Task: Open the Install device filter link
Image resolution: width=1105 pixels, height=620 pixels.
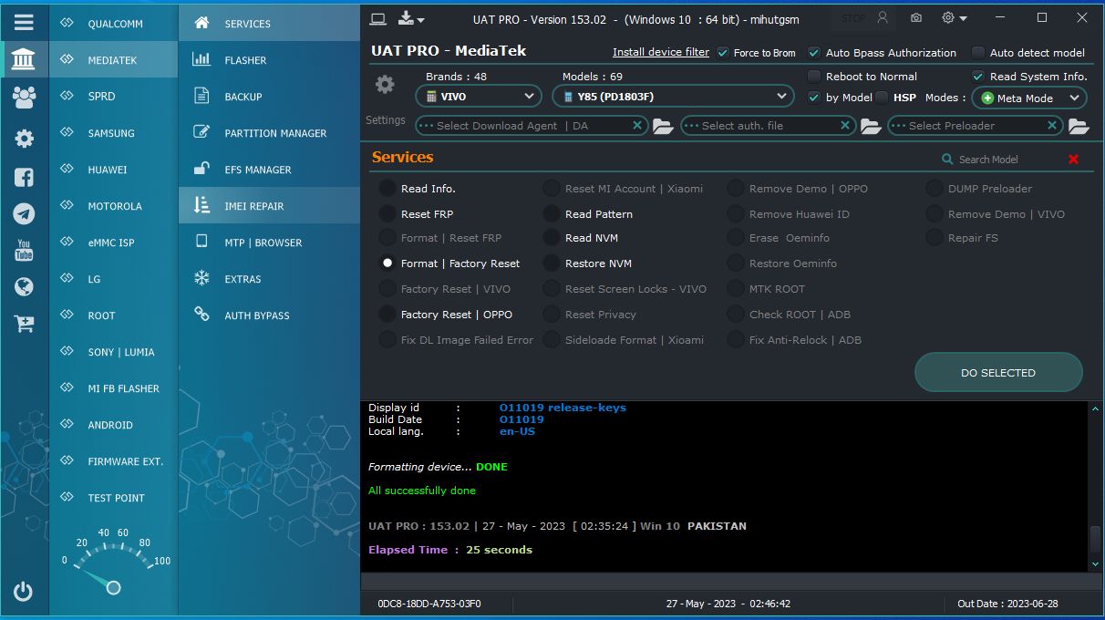Action: 661,52
